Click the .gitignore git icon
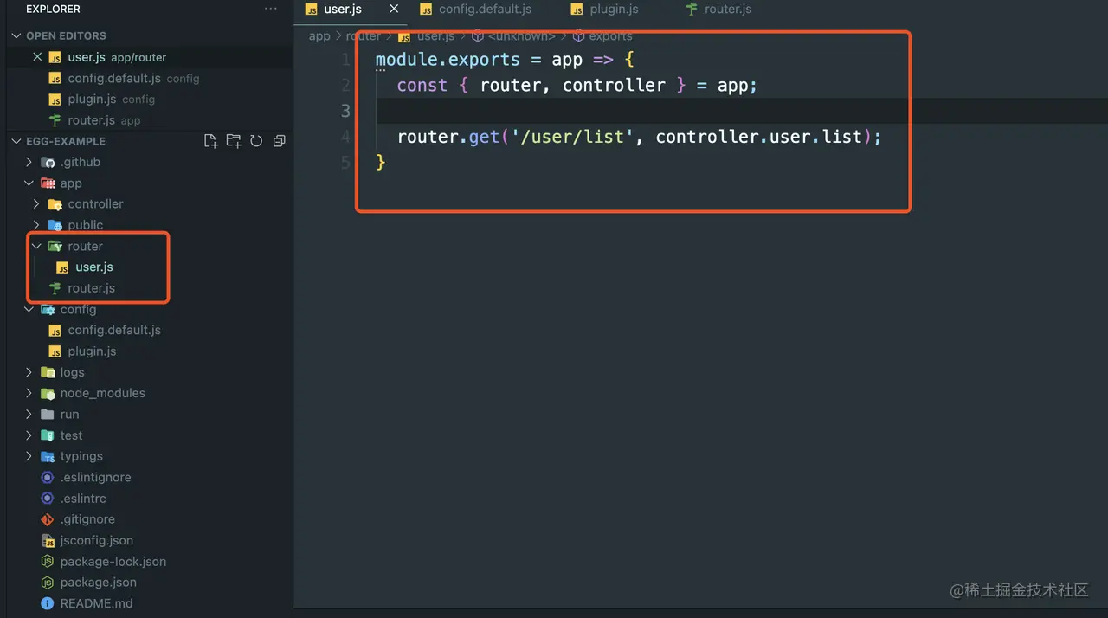The width and height of the screenshot is (1108, 618). pos(48,520)
